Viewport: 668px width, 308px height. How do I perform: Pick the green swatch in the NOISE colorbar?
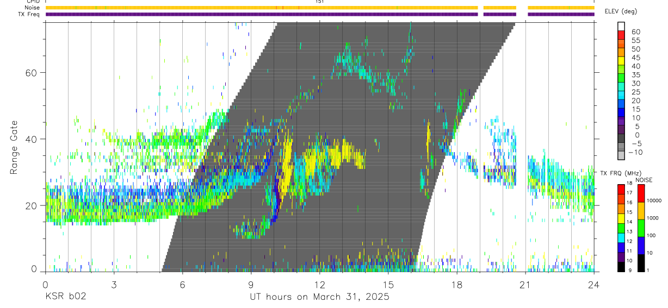click(641, 228)
